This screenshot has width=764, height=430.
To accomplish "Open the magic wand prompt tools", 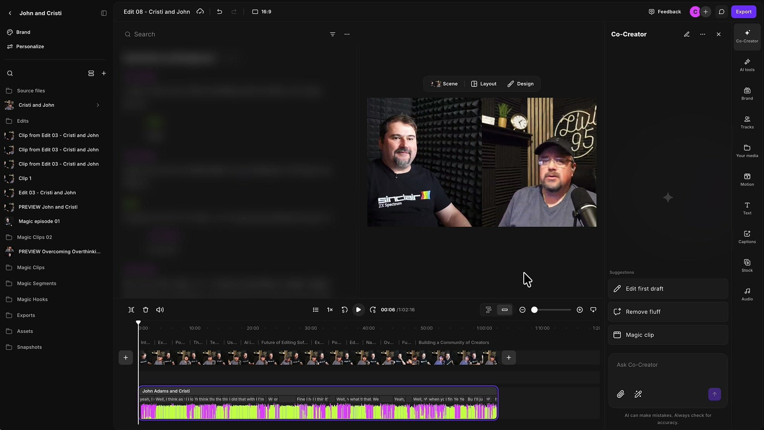I will tap(638, 394).
